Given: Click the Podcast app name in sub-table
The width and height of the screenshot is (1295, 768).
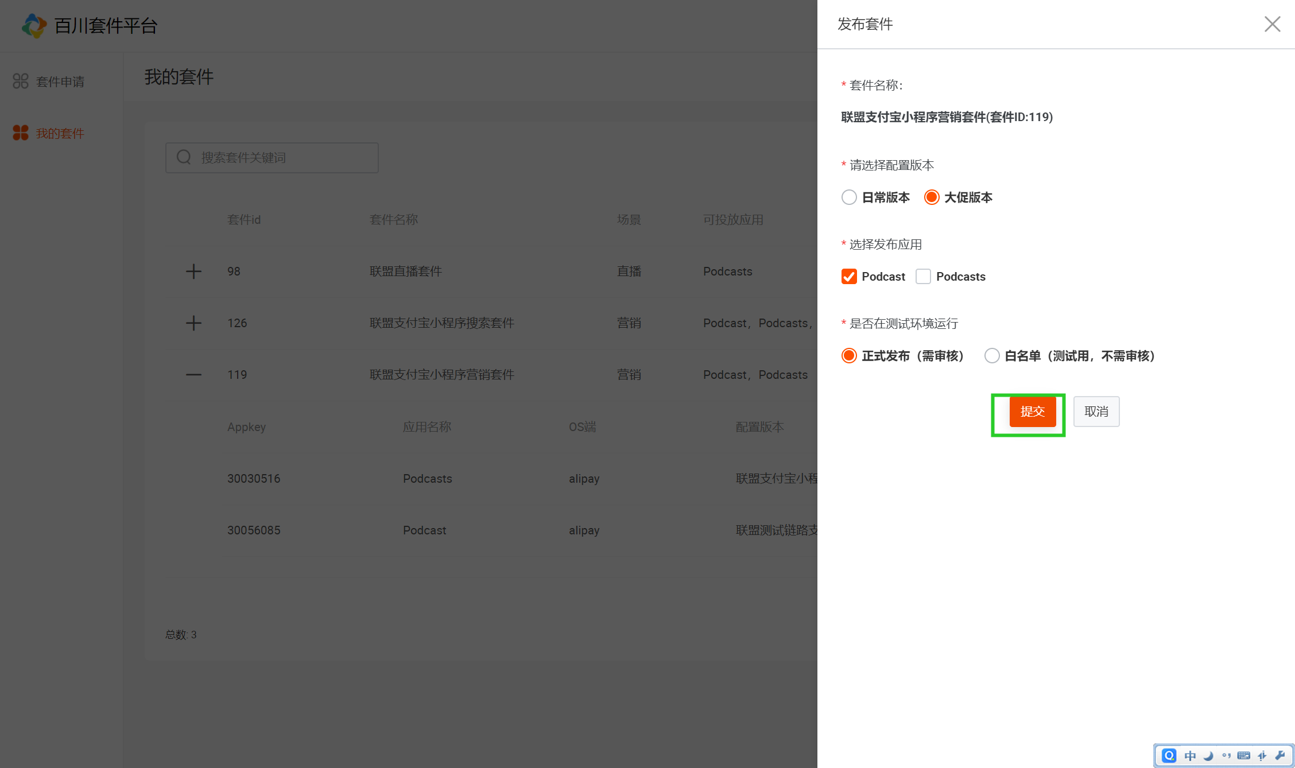Looking at the screenshot, I should pyautogui.click(x=425, y=530).
